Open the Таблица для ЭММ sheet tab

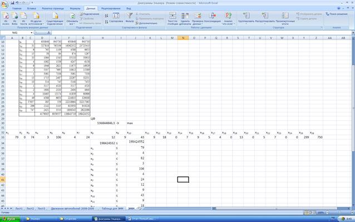(x=112, y=209)
